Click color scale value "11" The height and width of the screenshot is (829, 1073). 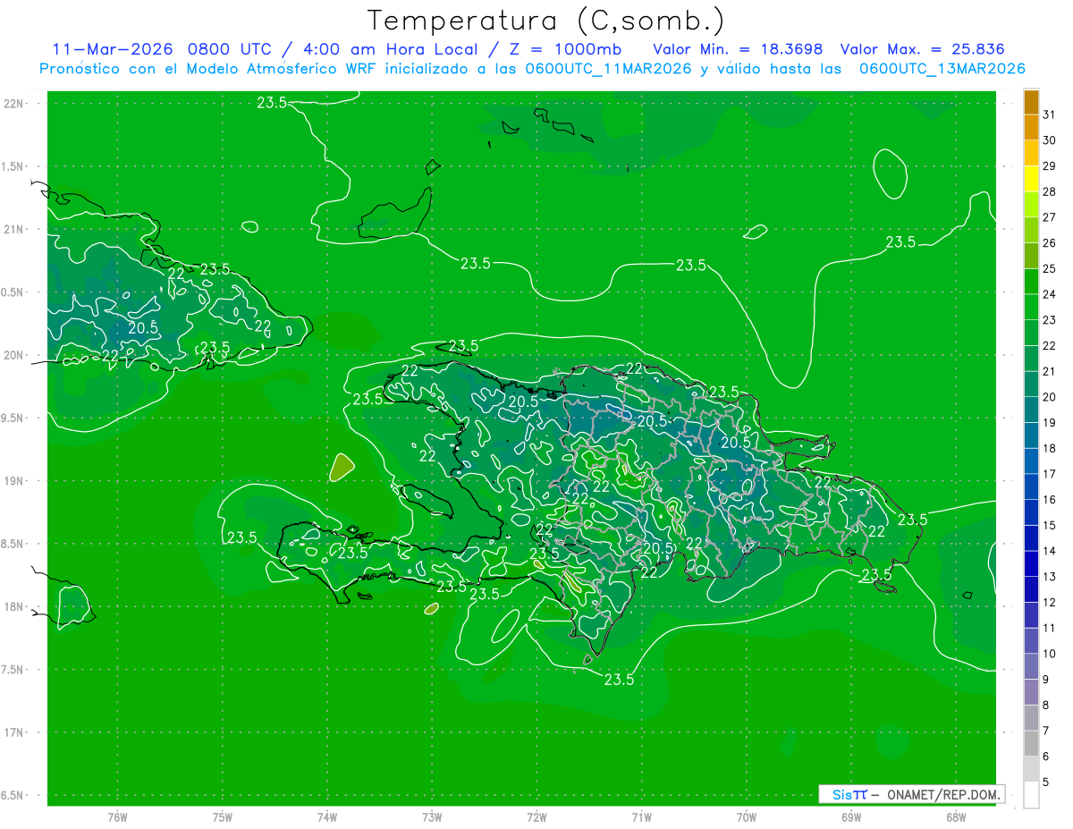(x=1050, y=628)
